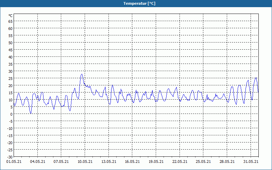Viewport: 272px width, 170px height.
Task: Click the 22.05.21 date label
Action: coord(180,161)
